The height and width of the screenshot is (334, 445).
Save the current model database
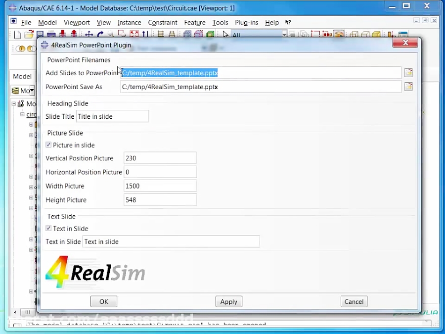pyautogui.click(x=39, y=35)
